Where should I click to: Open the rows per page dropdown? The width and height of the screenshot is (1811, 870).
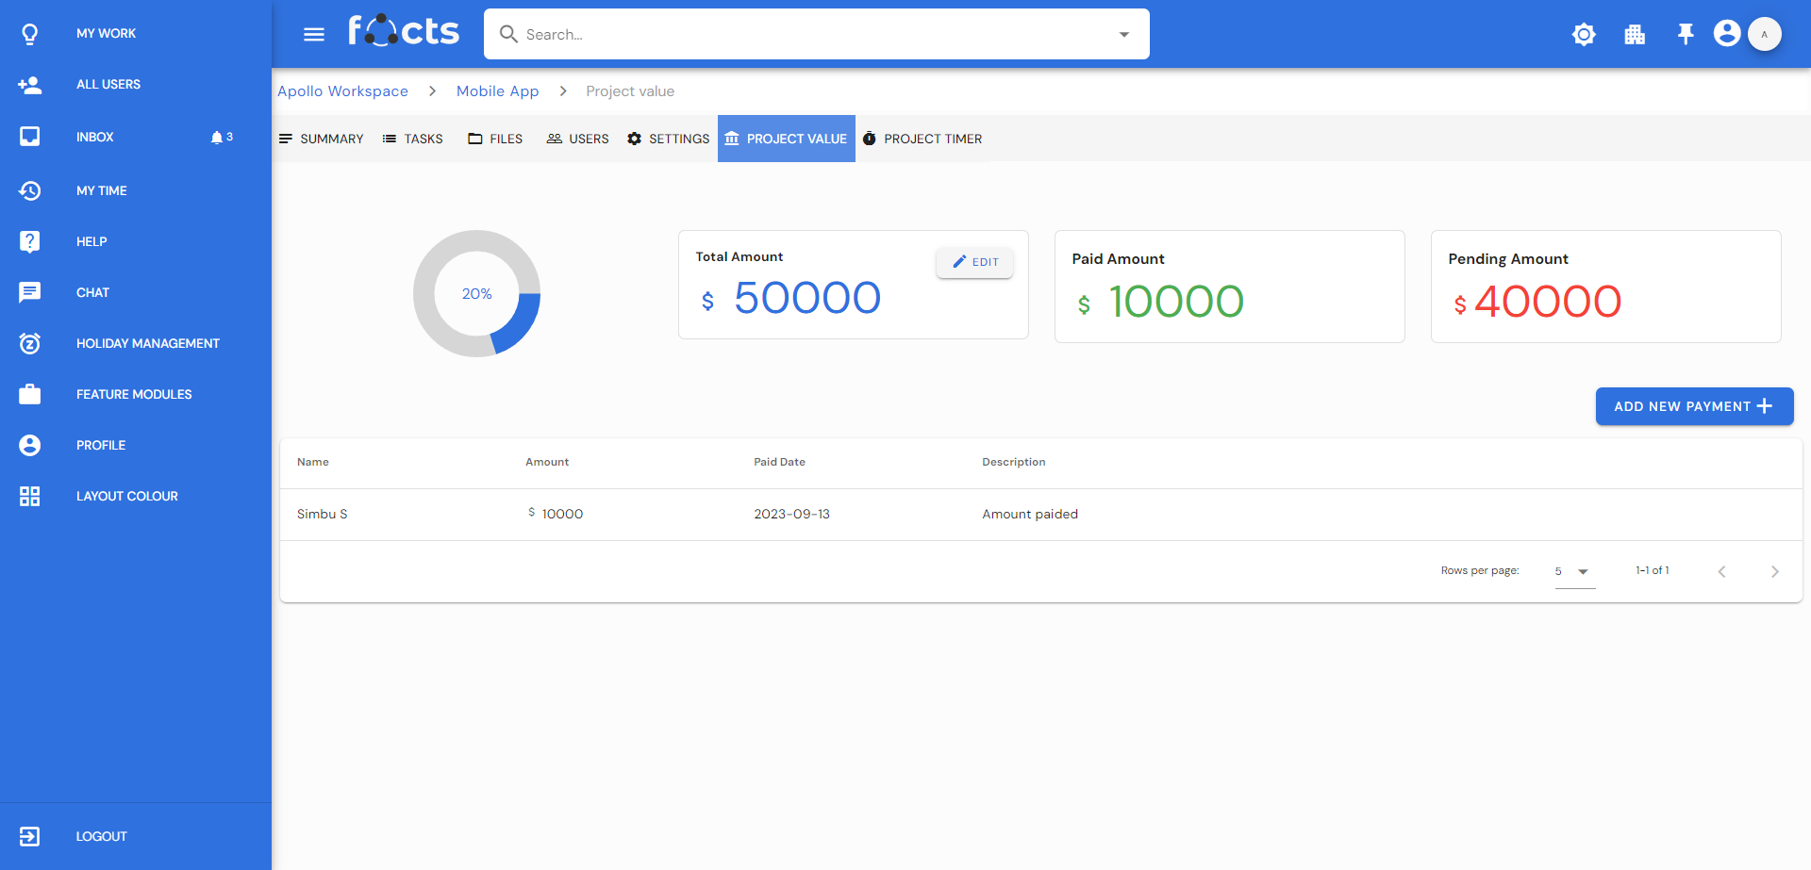point(1573,571)
